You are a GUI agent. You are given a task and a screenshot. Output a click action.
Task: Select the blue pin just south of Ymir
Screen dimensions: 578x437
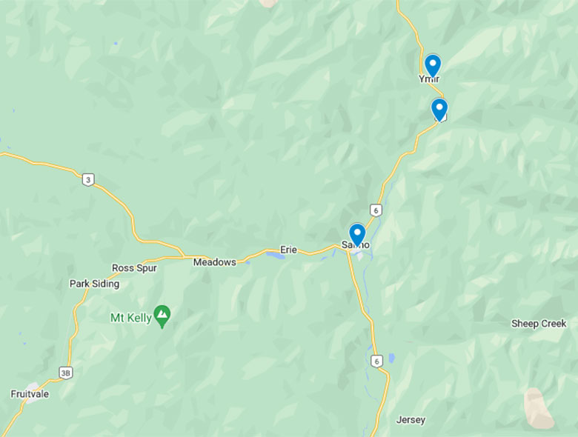(439, 110)
